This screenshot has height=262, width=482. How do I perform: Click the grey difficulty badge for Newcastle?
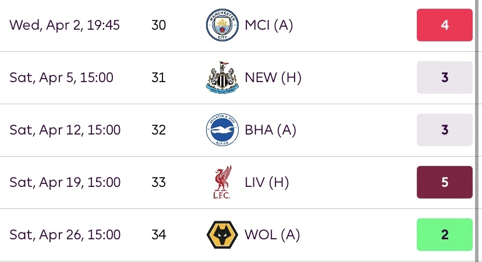click(x=444, y=77)
